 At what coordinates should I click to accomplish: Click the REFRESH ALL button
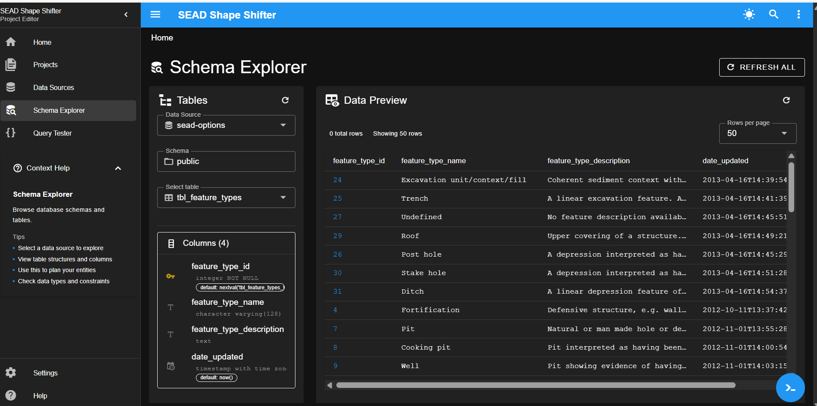761,67
